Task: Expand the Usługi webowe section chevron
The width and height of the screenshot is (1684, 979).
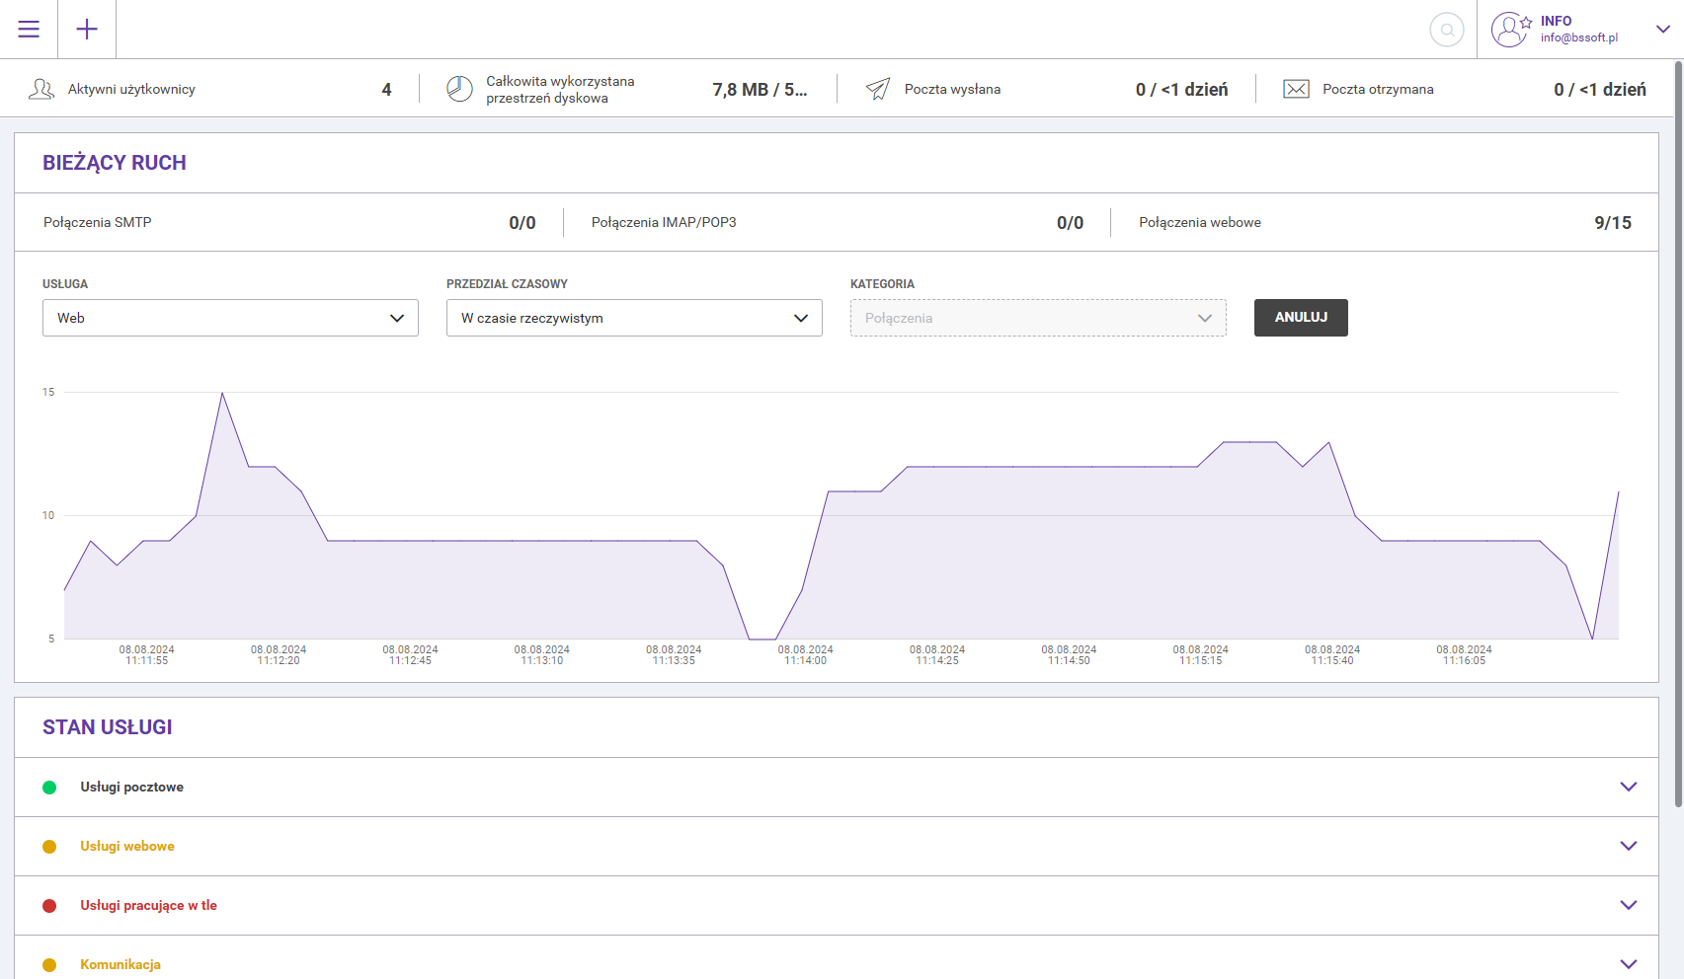Action: pos(1628,846)
